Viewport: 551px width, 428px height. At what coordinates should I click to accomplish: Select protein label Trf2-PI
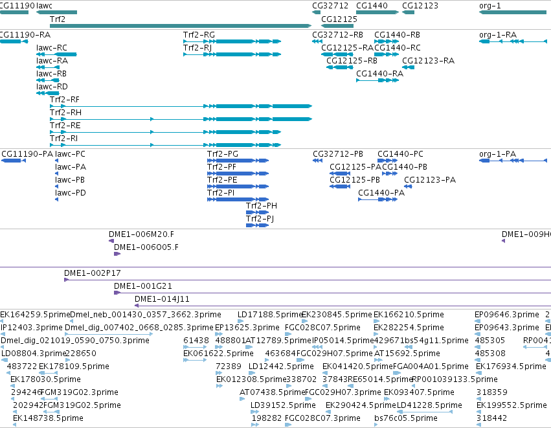[x=221, y=193]
